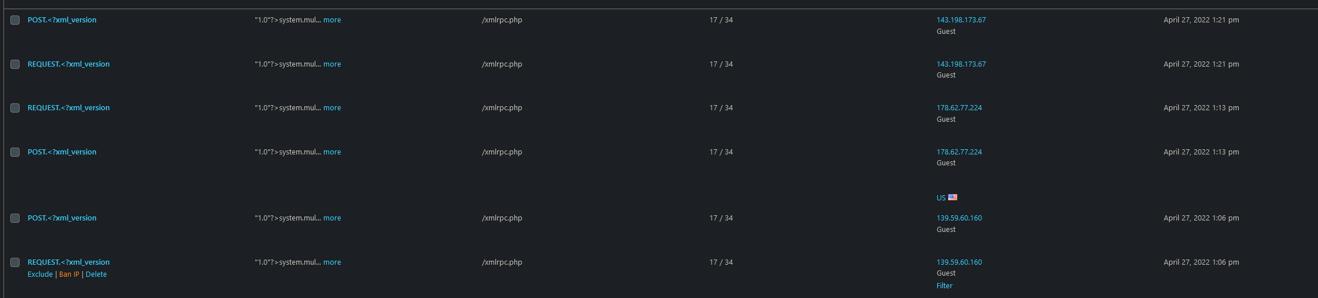Show more of REQUEST row from 139.59.60.160
This screenshot has width=1318, height=298.
[x=332, y=262]
